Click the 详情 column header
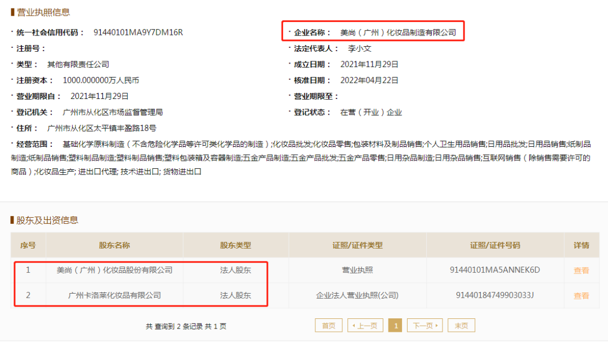 coord(581,245)
